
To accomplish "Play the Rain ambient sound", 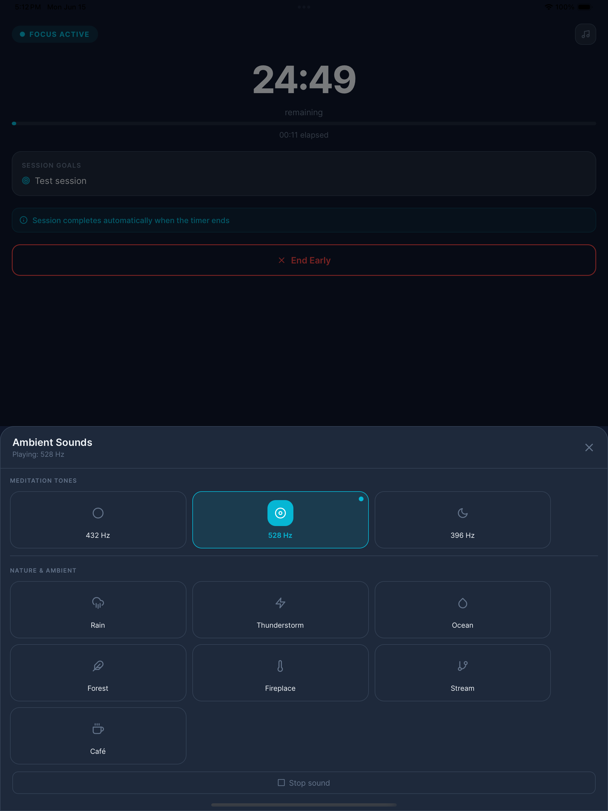I will pyautogui.click(x=98, y=609).
